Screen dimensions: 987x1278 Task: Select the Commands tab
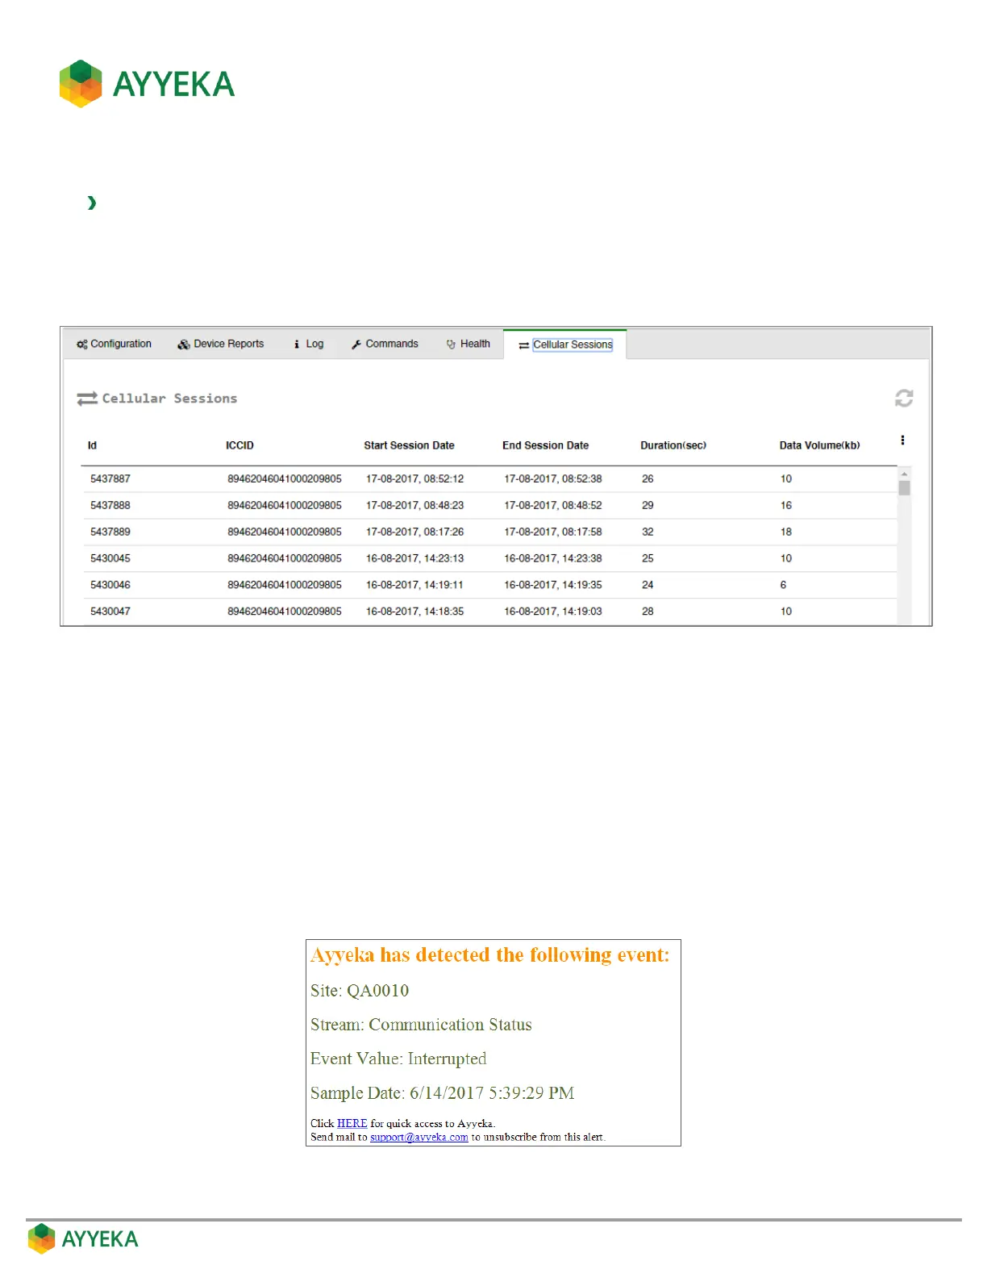coord(385,344)
